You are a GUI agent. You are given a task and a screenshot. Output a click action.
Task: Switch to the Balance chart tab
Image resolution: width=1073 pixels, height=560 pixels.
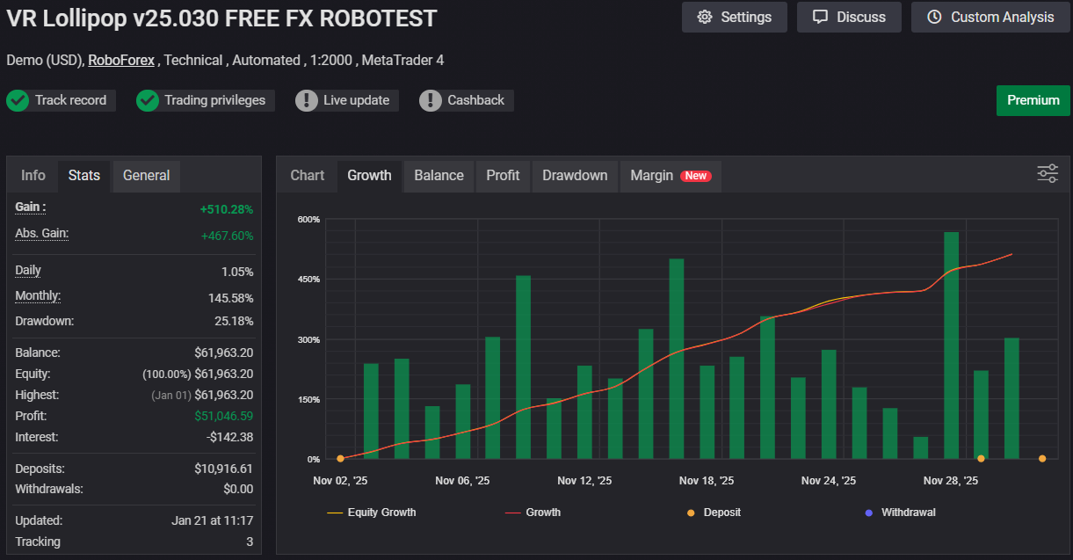coord(439,176)
